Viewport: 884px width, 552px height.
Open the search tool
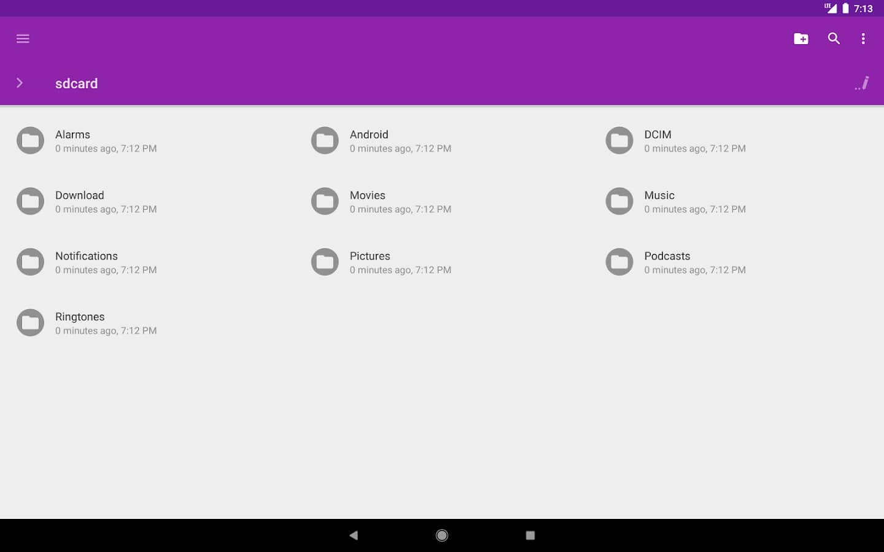click(x=834, y=39)
